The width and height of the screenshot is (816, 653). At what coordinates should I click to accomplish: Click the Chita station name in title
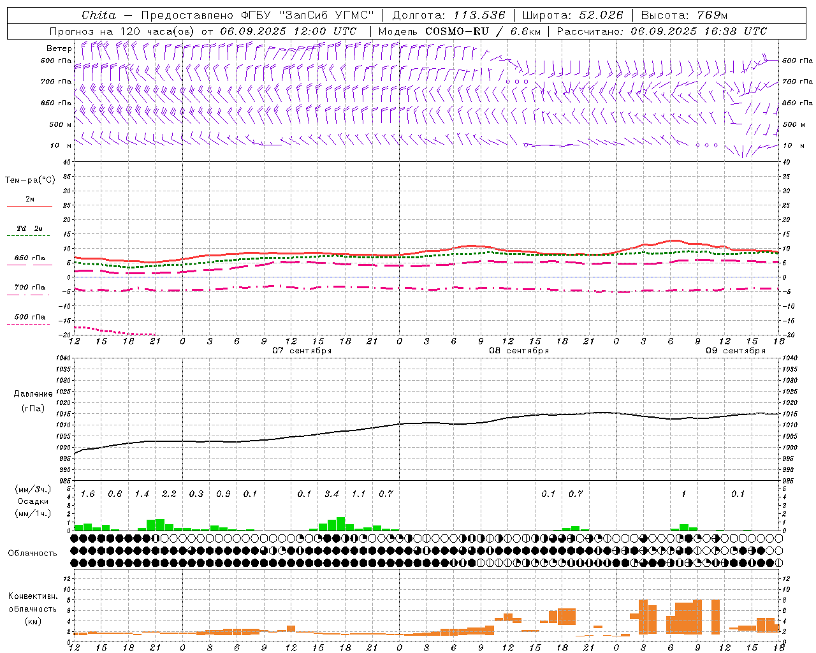tap(99, 15)
